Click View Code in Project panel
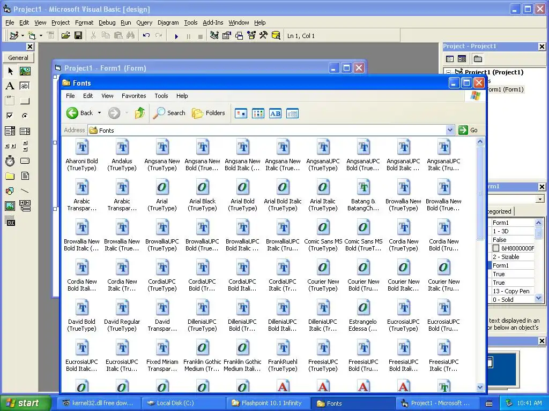 450,59
